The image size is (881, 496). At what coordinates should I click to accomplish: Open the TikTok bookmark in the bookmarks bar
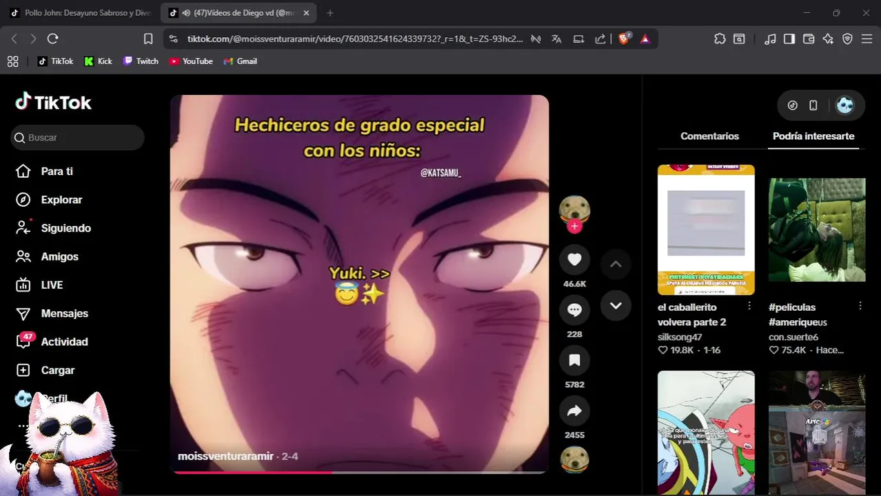click(55, 61)
